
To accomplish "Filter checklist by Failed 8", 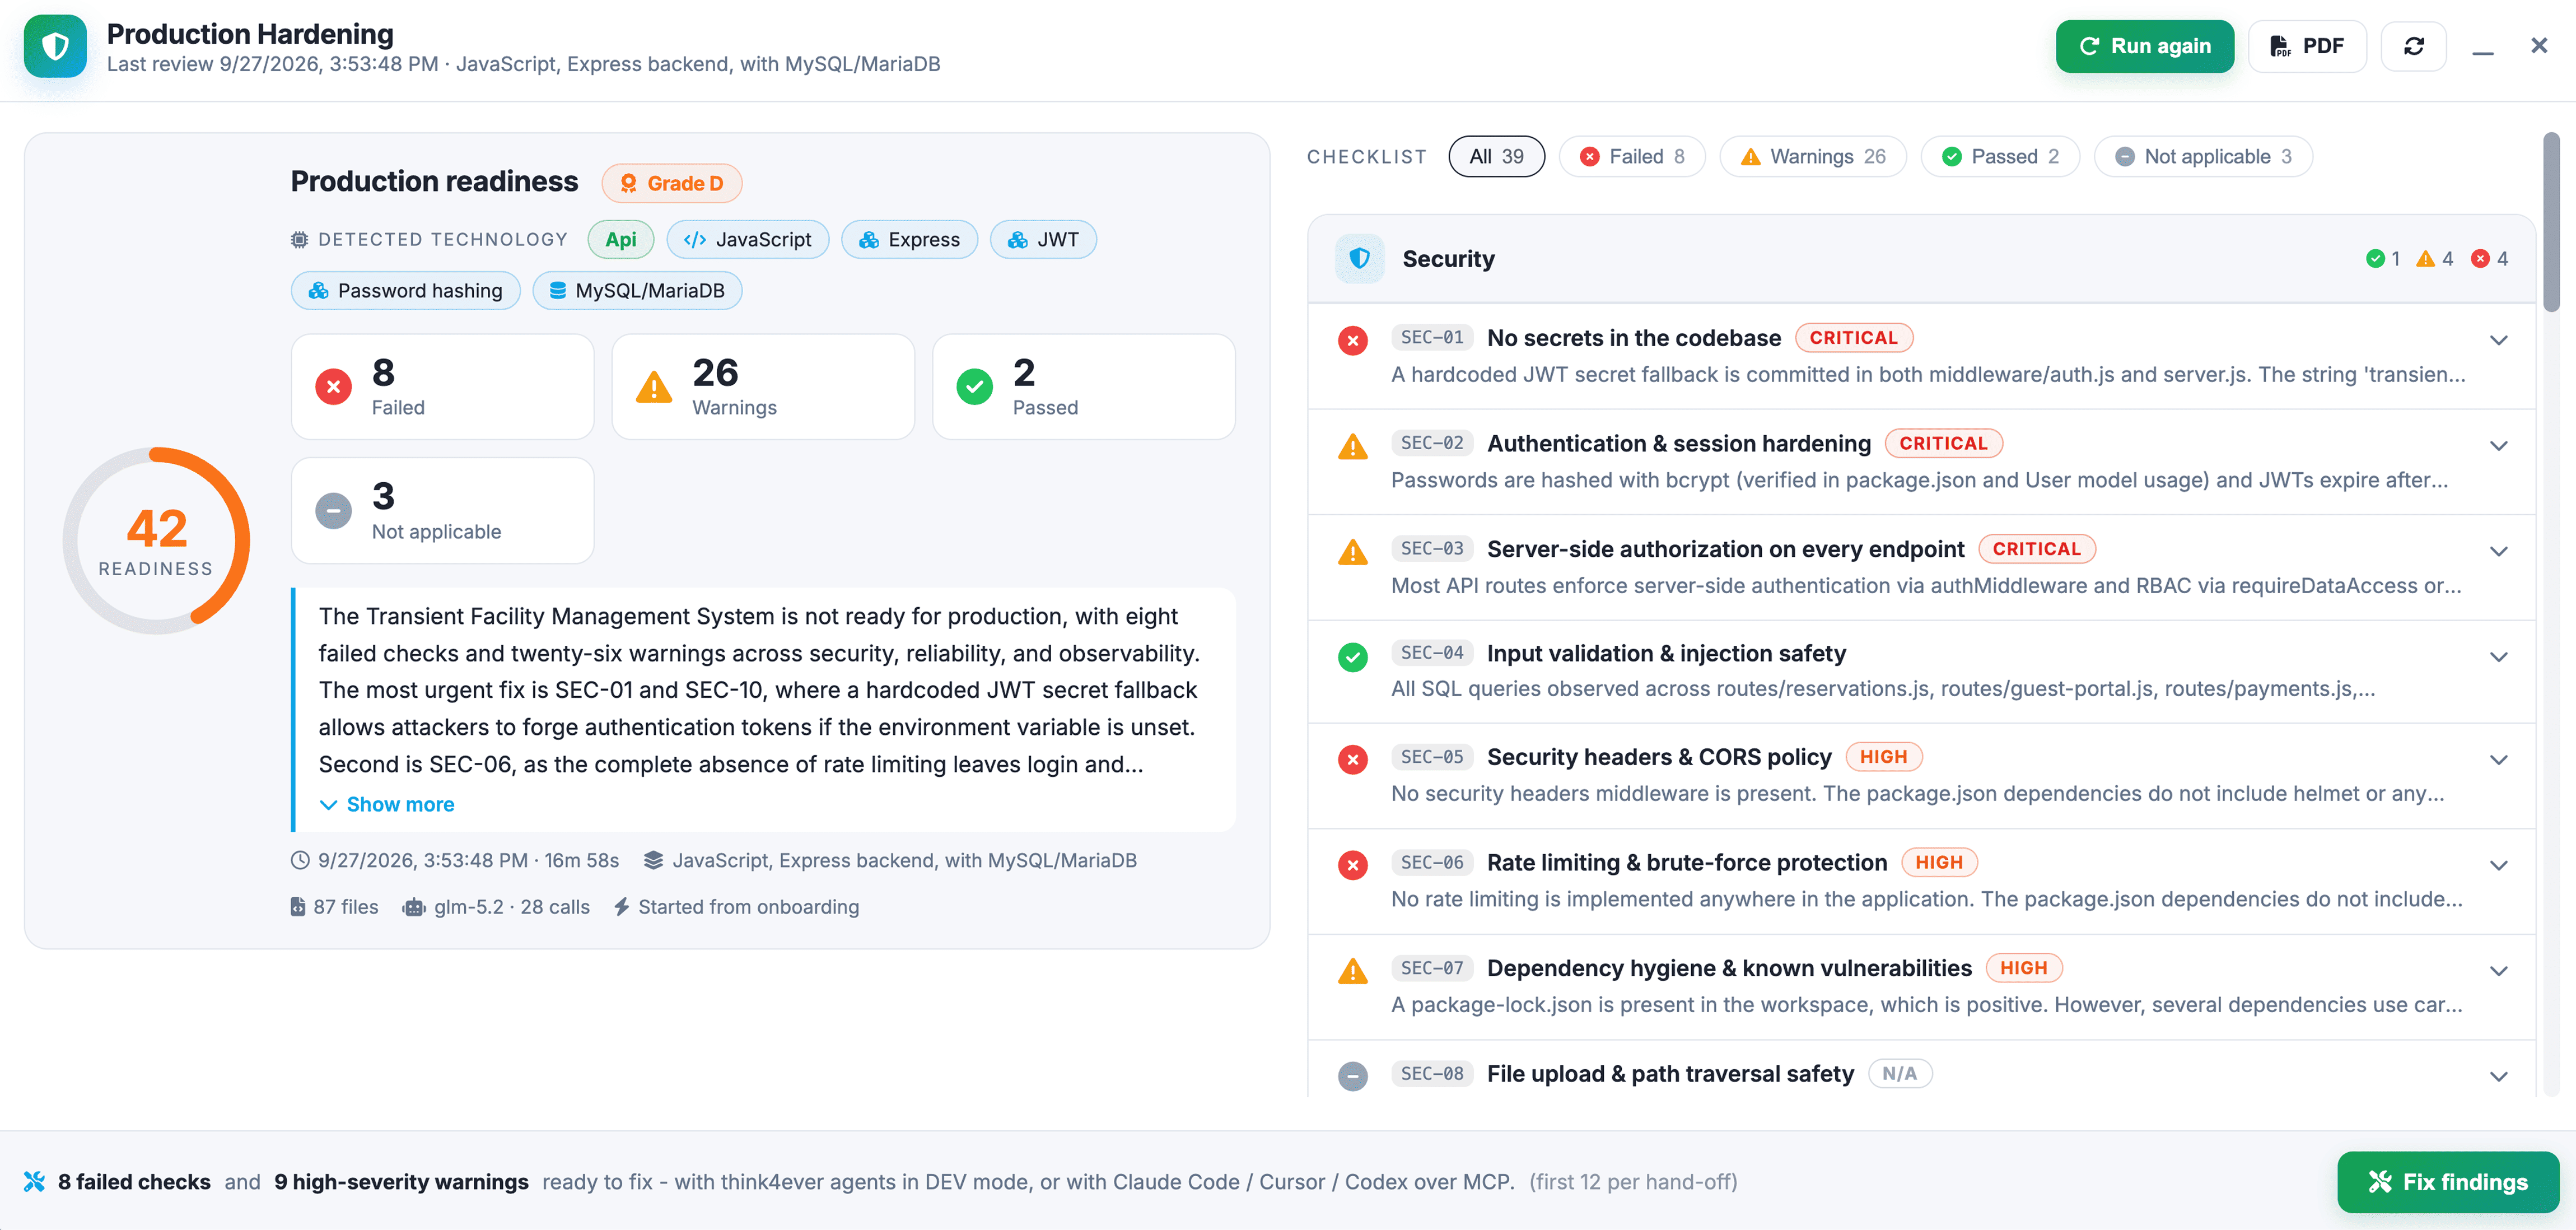I will point(1632,157).
